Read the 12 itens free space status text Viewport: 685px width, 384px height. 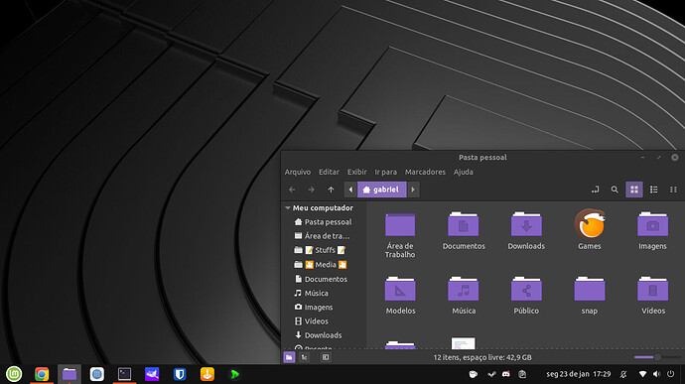pyautogui.click(x=482, y=357)
